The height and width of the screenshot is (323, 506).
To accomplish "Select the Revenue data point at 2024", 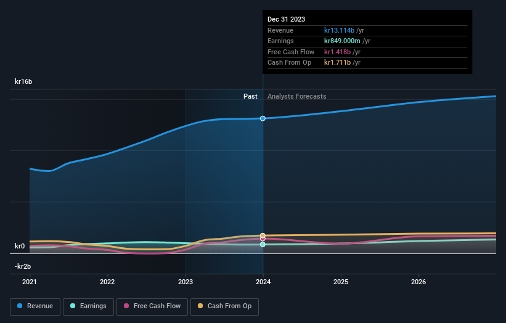I will pos(263,118).
